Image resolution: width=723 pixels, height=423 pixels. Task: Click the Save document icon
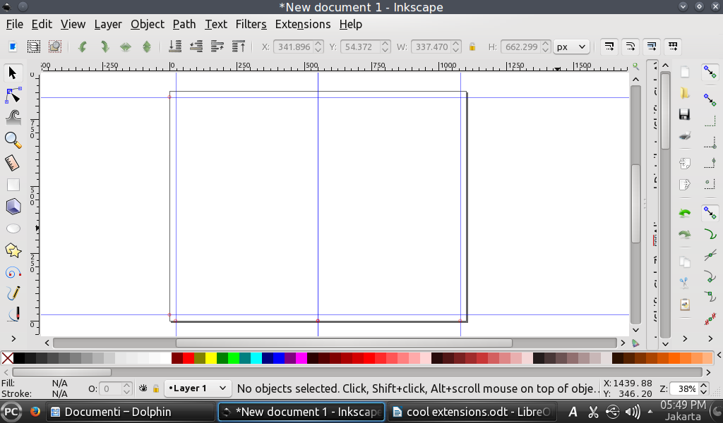point(684,114)
